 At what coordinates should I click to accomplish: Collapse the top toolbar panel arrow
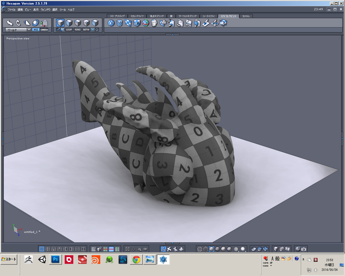coord(172,34)
